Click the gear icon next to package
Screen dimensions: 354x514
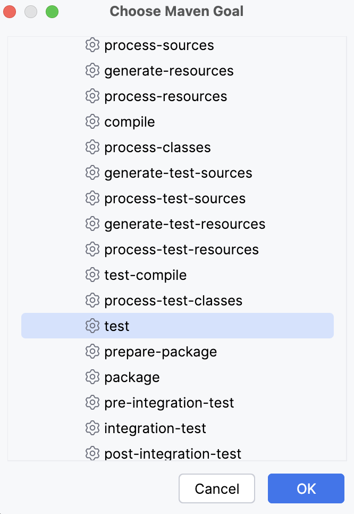coord(92,377)
